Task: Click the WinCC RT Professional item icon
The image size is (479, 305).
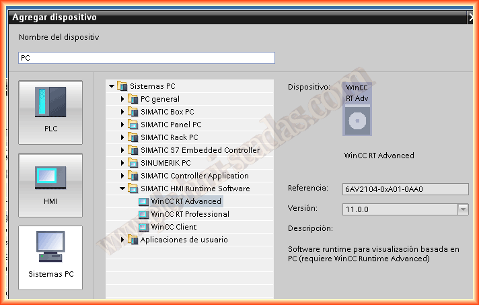Action: [x=143, y=214]
